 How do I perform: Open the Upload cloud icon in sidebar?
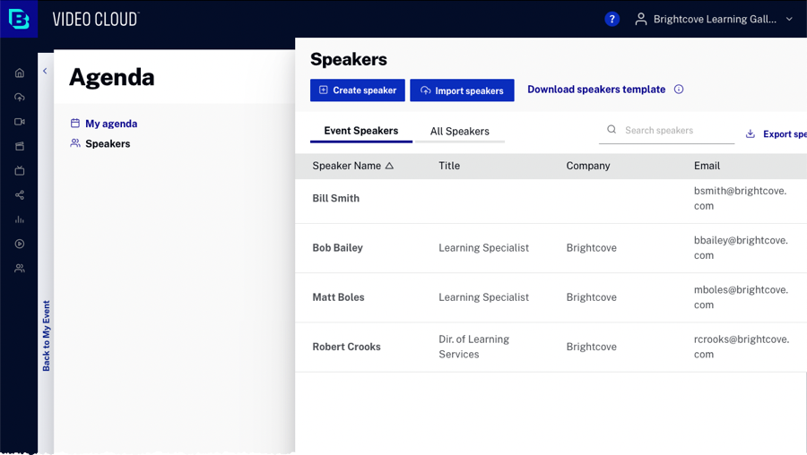point(20,97)
